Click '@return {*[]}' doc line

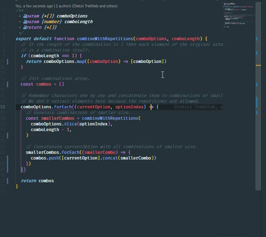click(40, 27)
